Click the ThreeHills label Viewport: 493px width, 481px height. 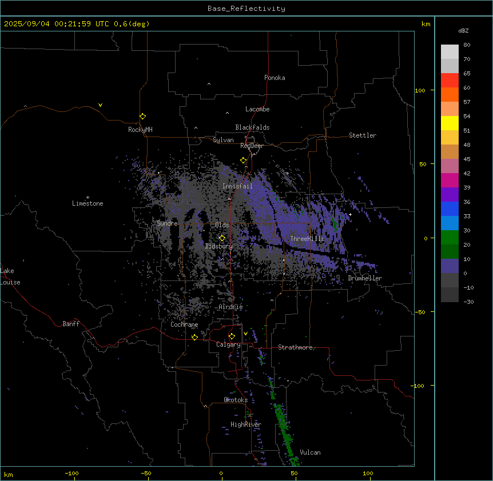[x=307, y=239]
